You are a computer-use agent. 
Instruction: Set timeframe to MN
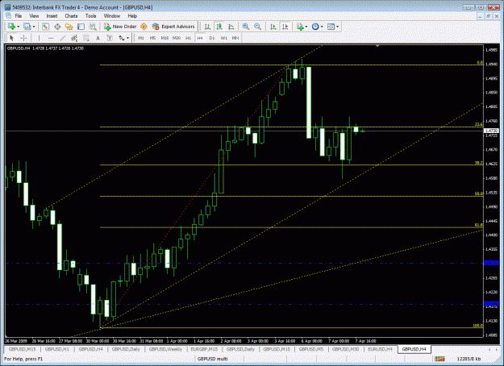(235, 38)
